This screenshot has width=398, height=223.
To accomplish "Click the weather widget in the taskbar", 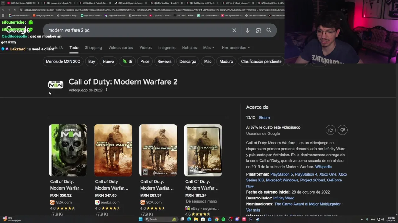I will [x=12, y=219].
